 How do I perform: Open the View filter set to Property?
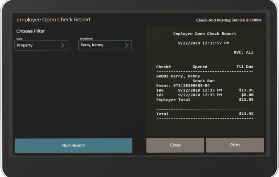[x=41, y=45]
